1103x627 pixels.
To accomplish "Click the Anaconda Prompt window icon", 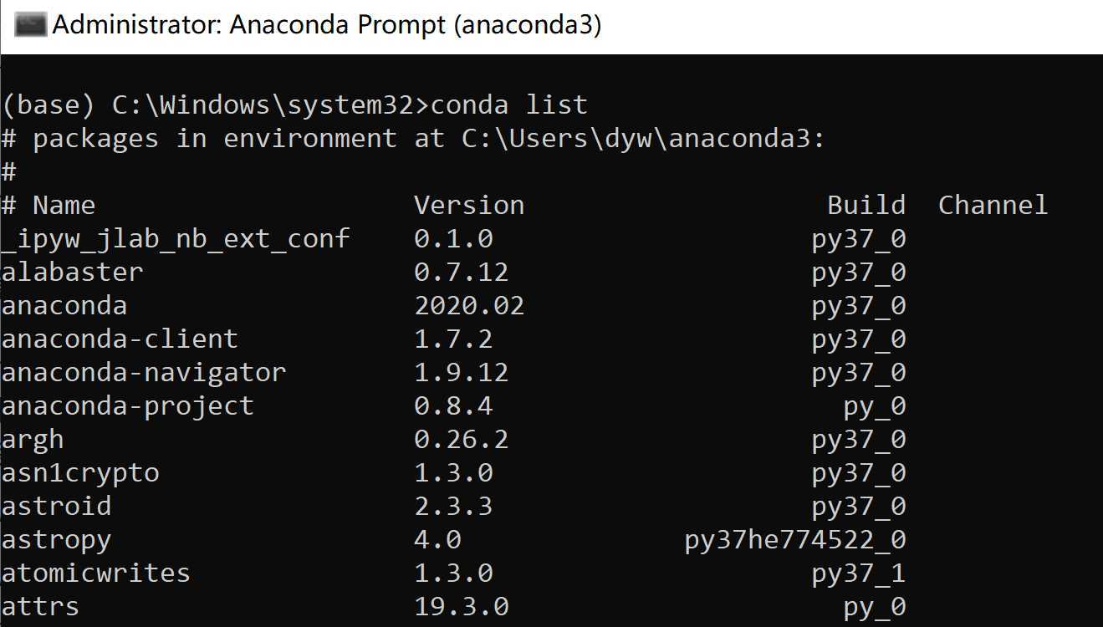I will click(x=30, y=25).
